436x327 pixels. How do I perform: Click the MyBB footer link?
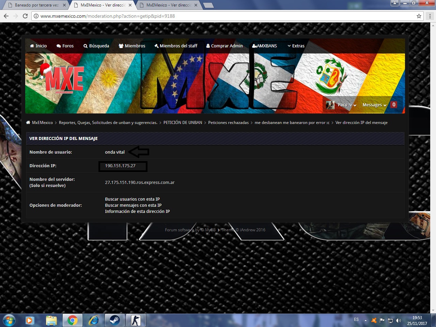coord(210,230)
